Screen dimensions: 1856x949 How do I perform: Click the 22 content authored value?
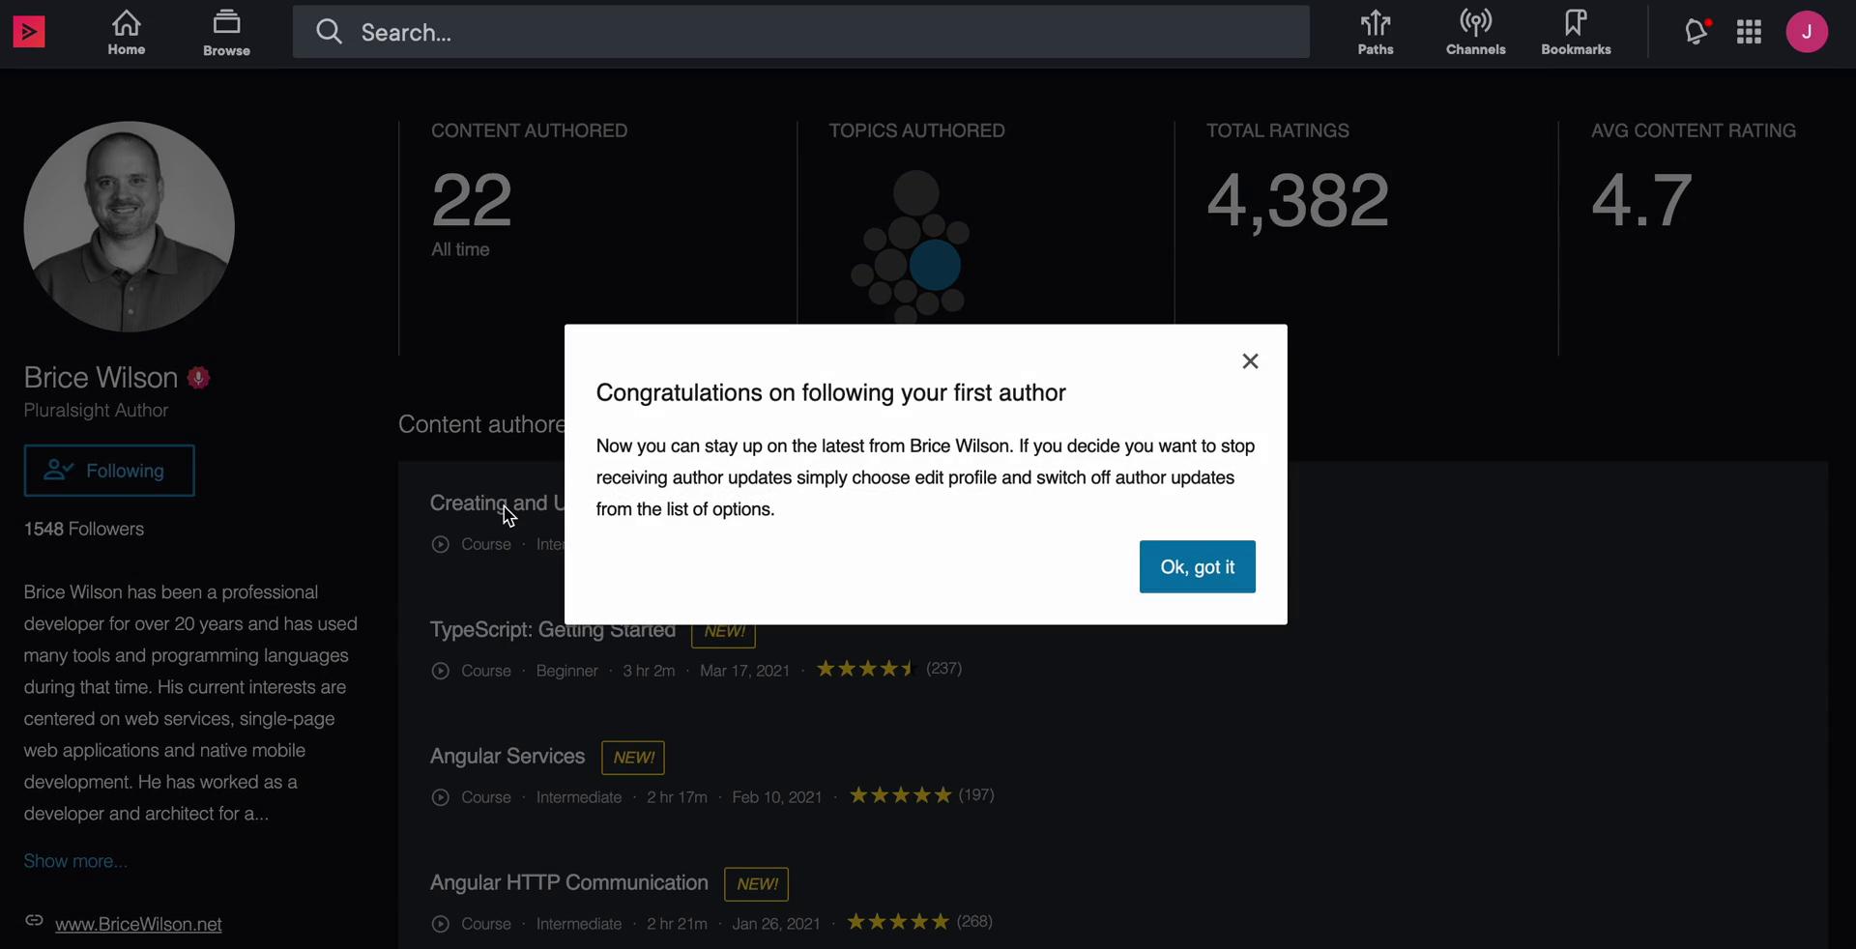472,200
